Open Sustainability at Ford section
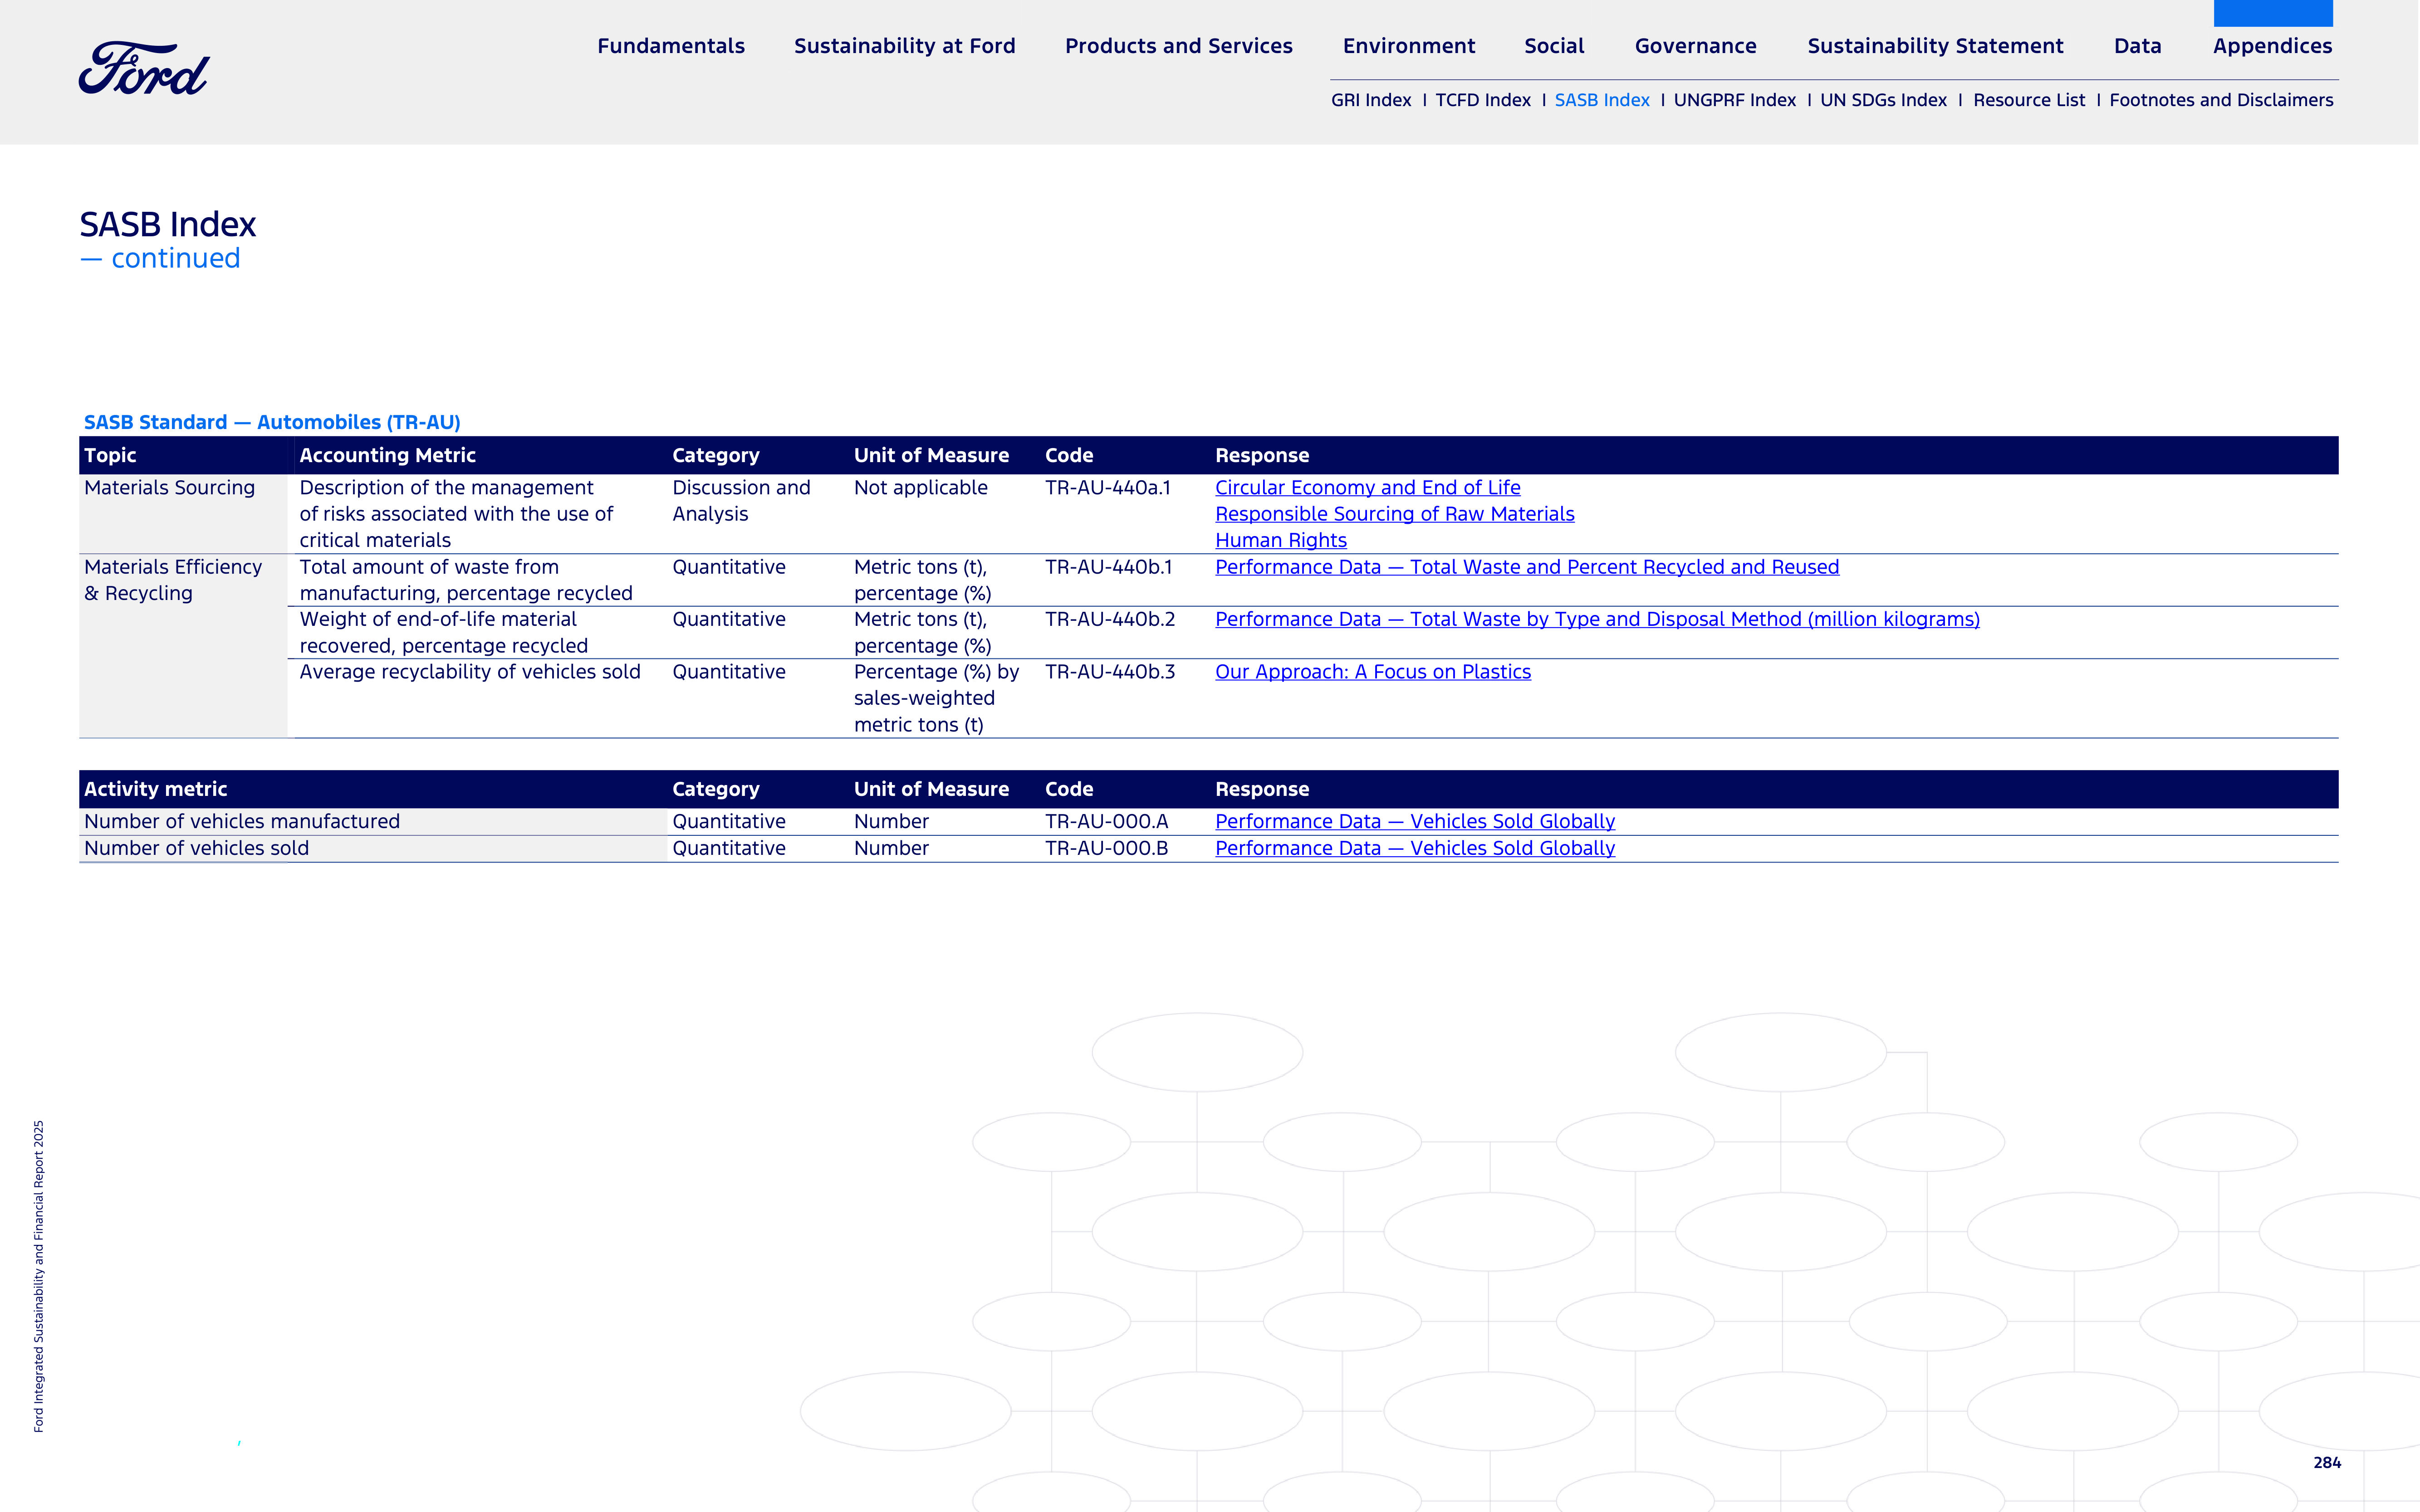2420x1512 pixels. tap(904, 46)
